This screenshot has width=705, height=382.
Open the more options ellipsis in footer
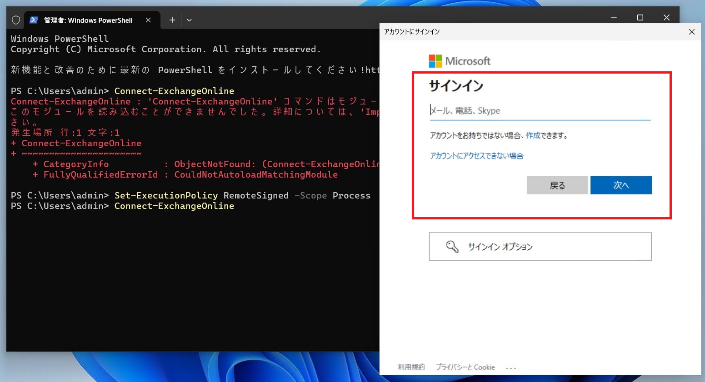point(511,368)
